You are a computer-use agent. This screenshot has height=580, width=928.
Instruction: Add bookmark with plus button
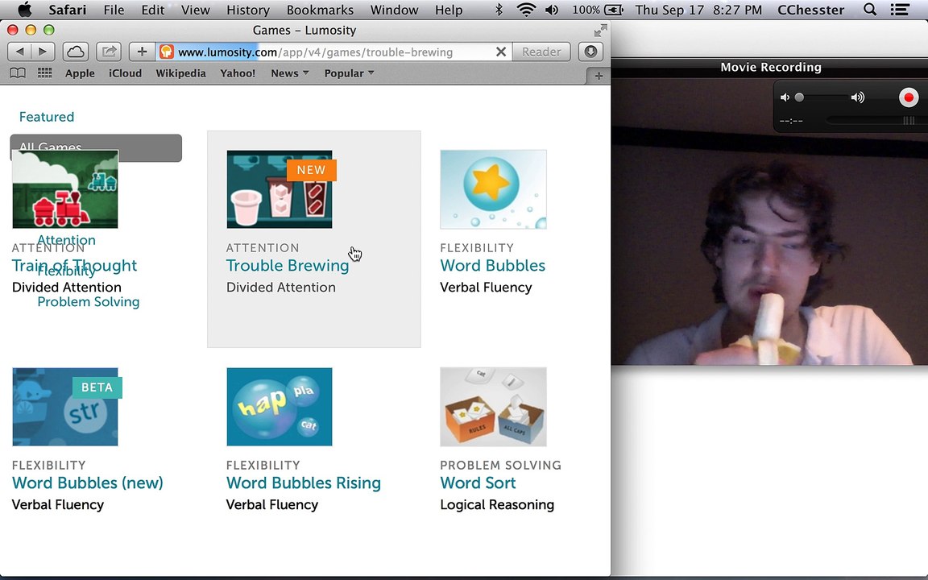pos(142,52)
